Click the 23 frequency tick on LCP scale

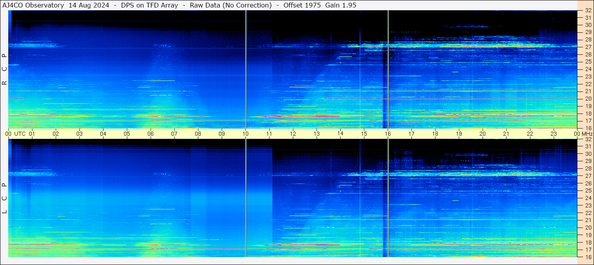coord(588,205)
